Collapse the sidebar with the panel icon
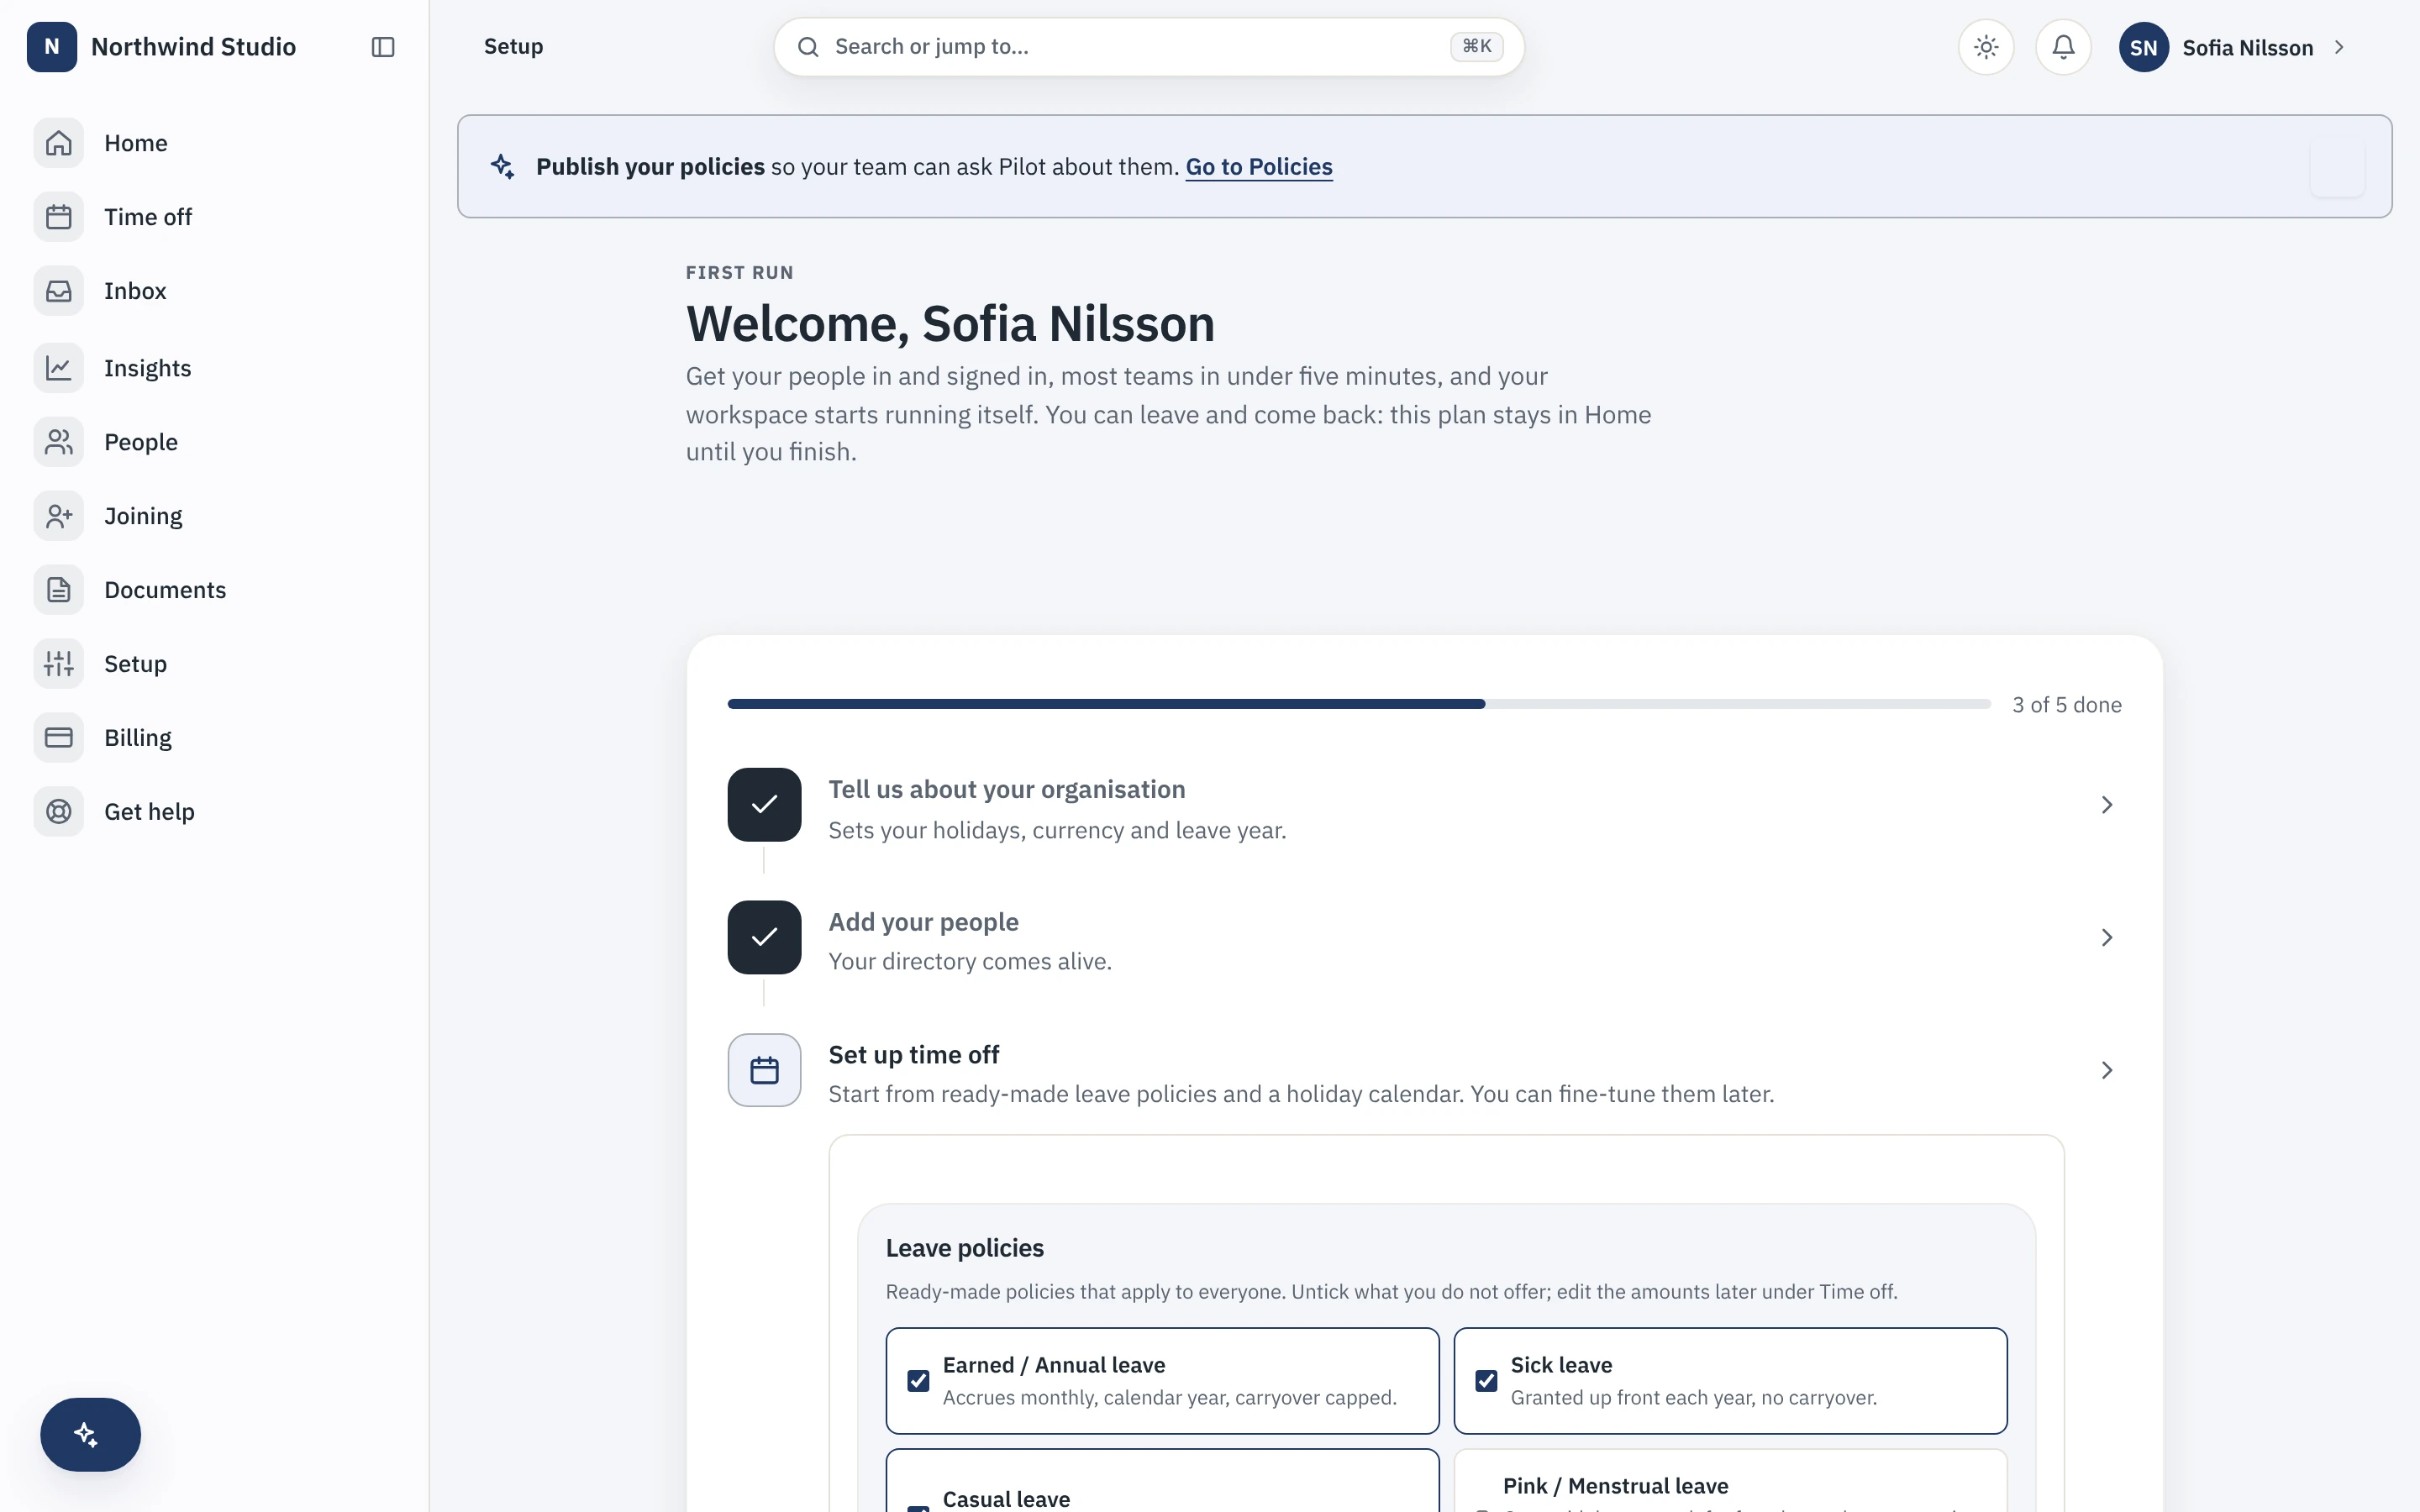This screenshot has width=2420, height=1512. point(383,47)
